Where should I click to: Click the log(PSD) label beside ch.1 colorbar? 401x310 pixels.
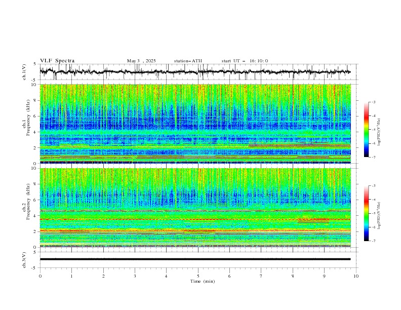(379, 132)
